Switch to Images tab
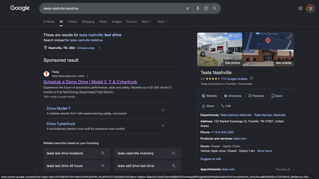 click(x=117, y=22)
